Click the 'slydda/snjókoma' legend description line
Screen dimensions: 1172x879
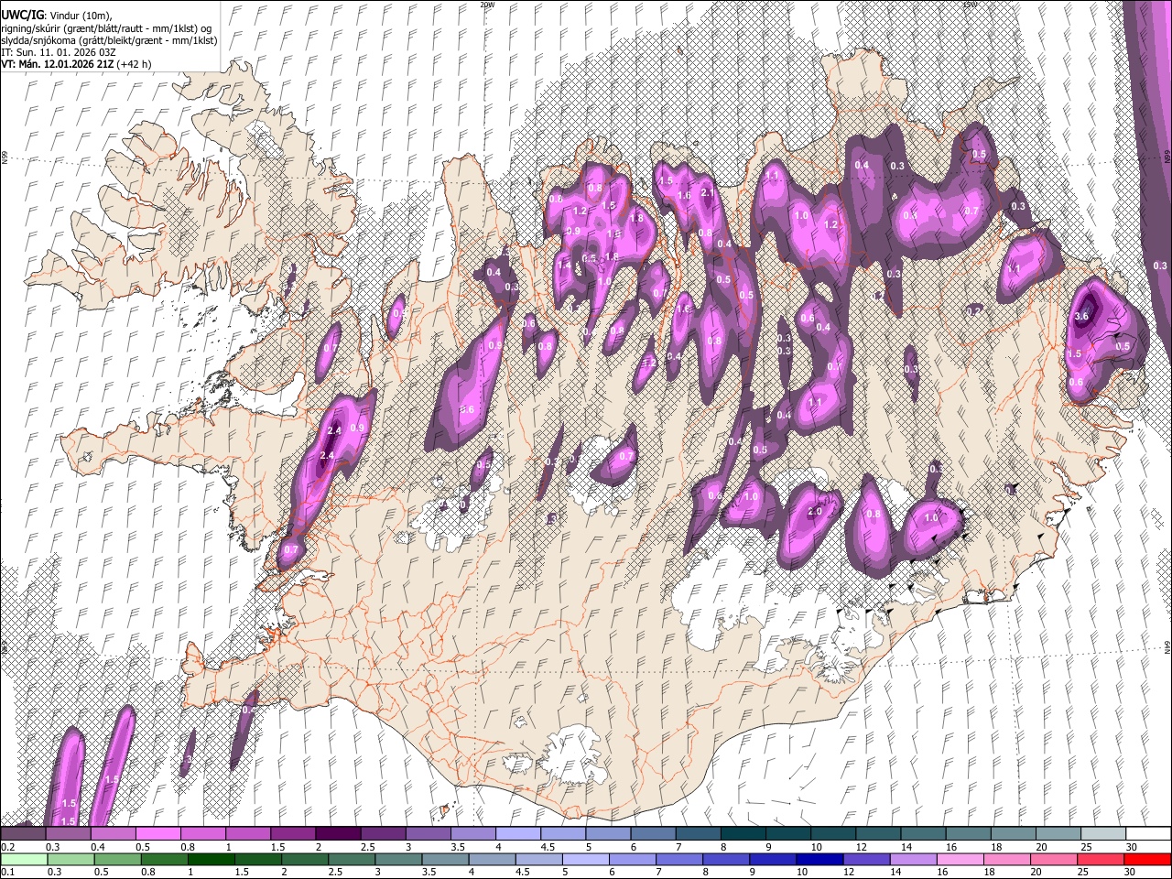click(109, 40)
